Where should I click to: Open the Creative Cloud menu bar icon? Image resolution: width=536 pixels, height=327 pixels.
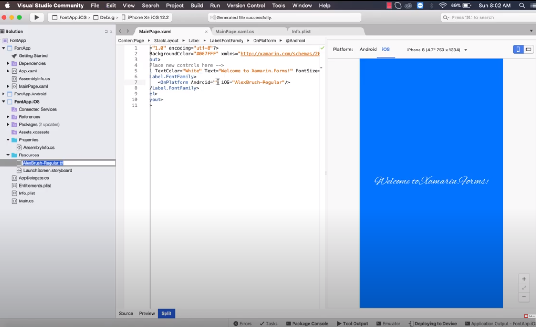coord(408,6)
